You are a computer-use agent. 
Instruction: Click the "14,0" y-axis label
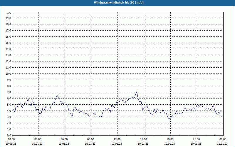point(8,49)
